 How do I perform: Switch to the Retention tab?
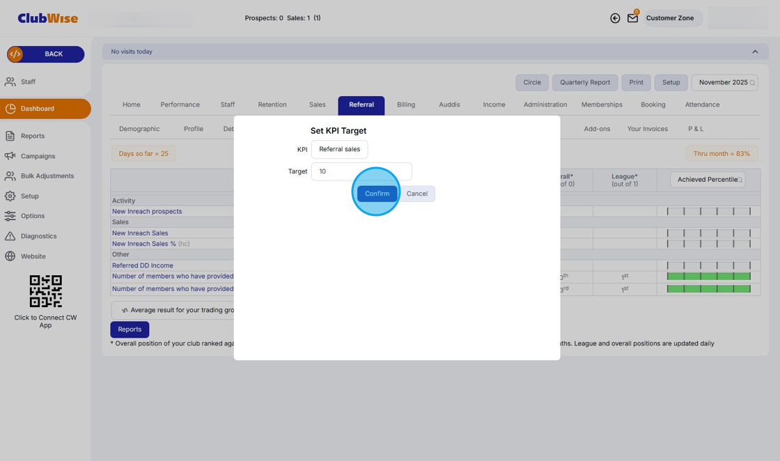click(x=272, y=105)
